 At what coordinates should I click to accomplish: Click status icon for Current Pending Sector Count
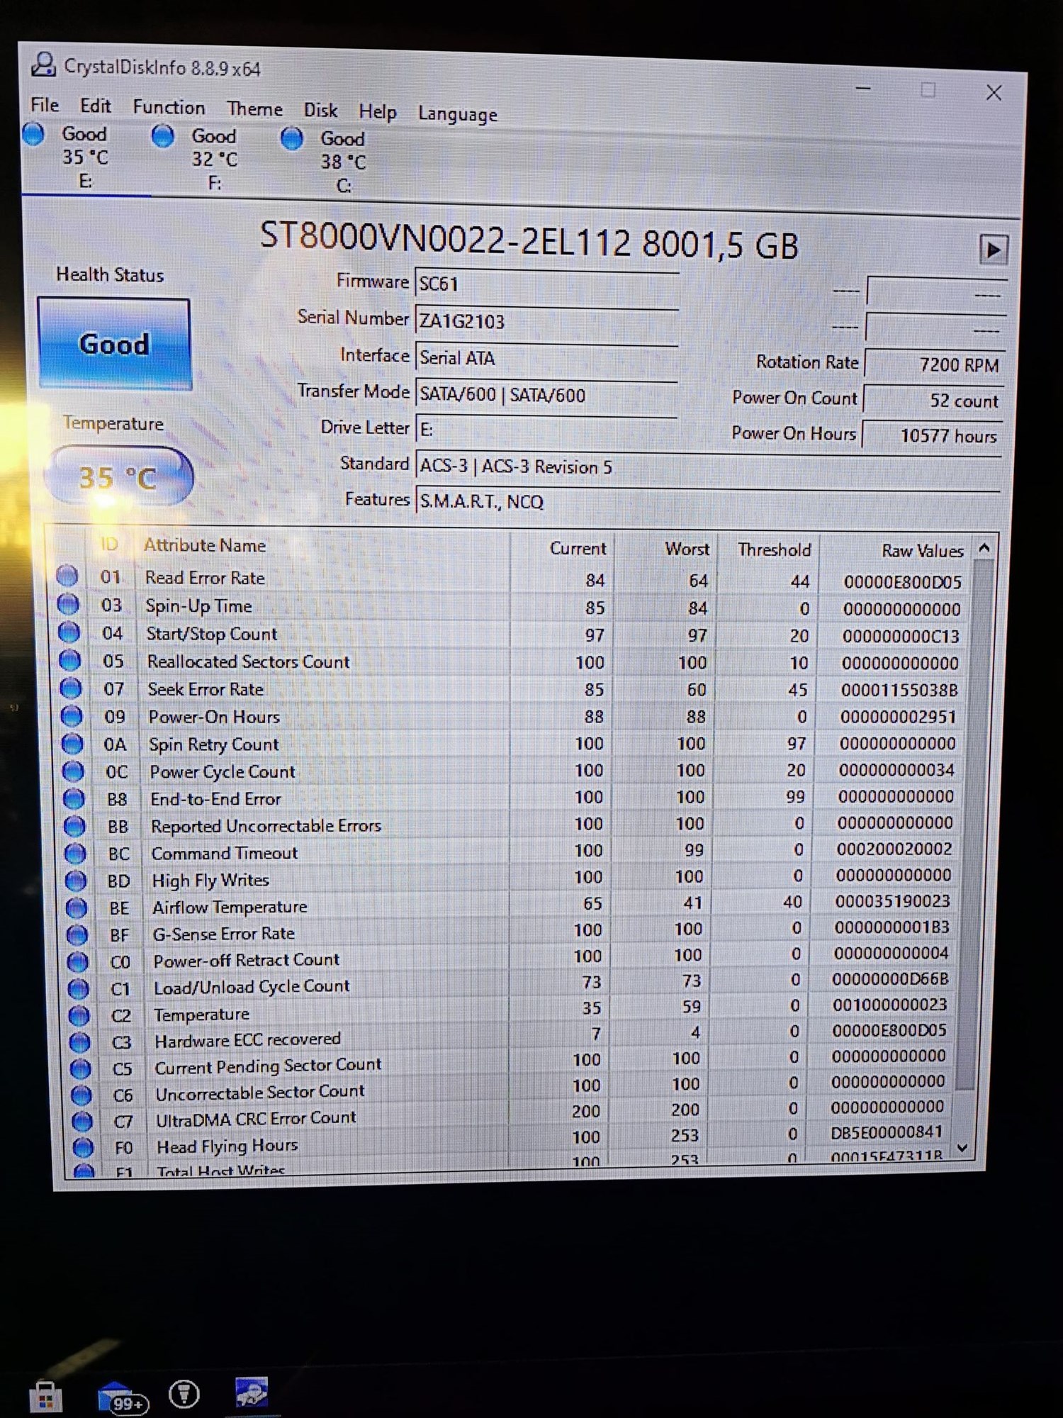click(80, 1068)
